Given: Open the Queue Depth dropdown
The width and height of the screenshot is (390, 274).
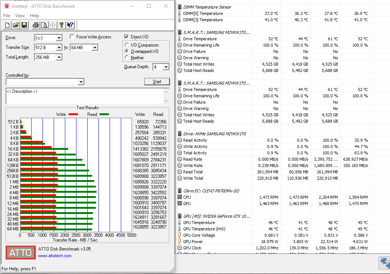Looking at the screenshot, I should coord(166,67).
